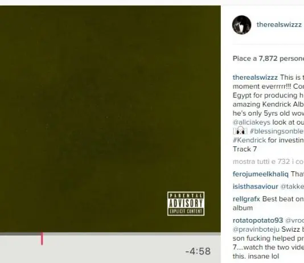Image resolution: width=304 pixels, height=263 pixels.
Task: Open commenter rellgrafx profile
Action: coord(247,199)
